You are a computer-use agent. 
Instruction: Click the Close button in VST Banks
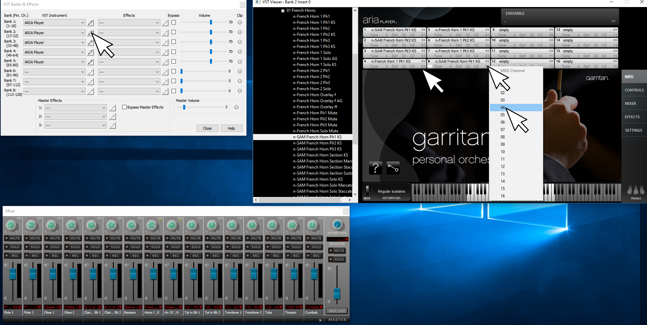207,128
